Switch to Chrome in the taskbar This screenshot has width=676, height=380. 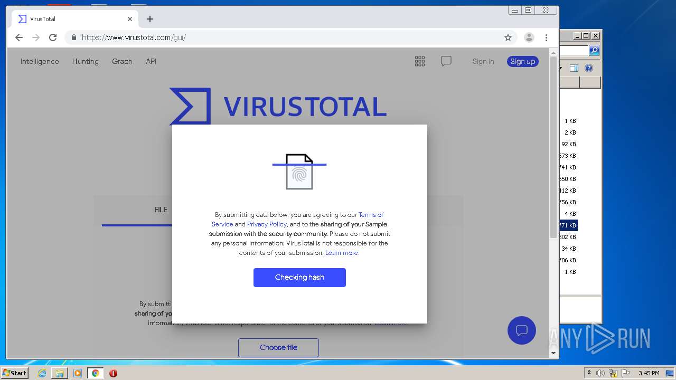click(95, 373)
